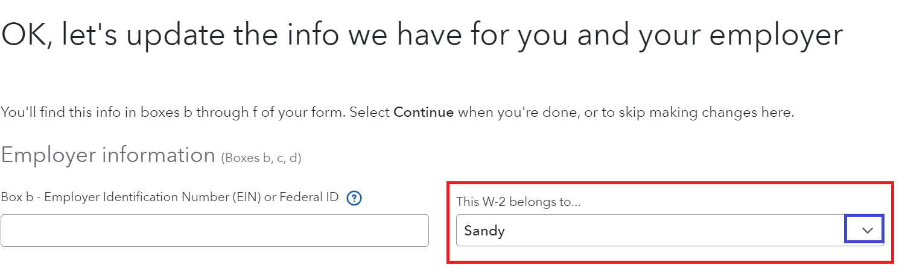Click the instruction sentence about boxes b through f
Viewport: 899px width, 280px height.
click(x=397, y=113)
